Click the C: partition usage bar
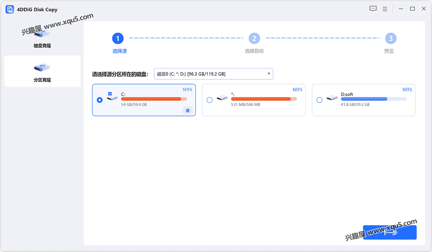This screenshot has height=252, width=432. [x=154, y=99]
